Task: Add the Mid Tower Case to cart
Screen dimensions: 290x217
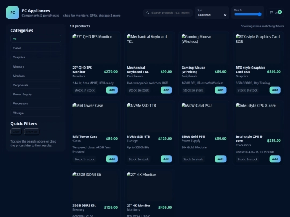Action: [x=112, y=159]
